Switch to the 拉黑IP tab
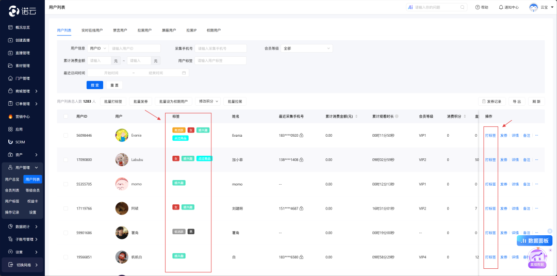This screenshot has height=276, width=557. pyautogui.click(x=191, y=30)
